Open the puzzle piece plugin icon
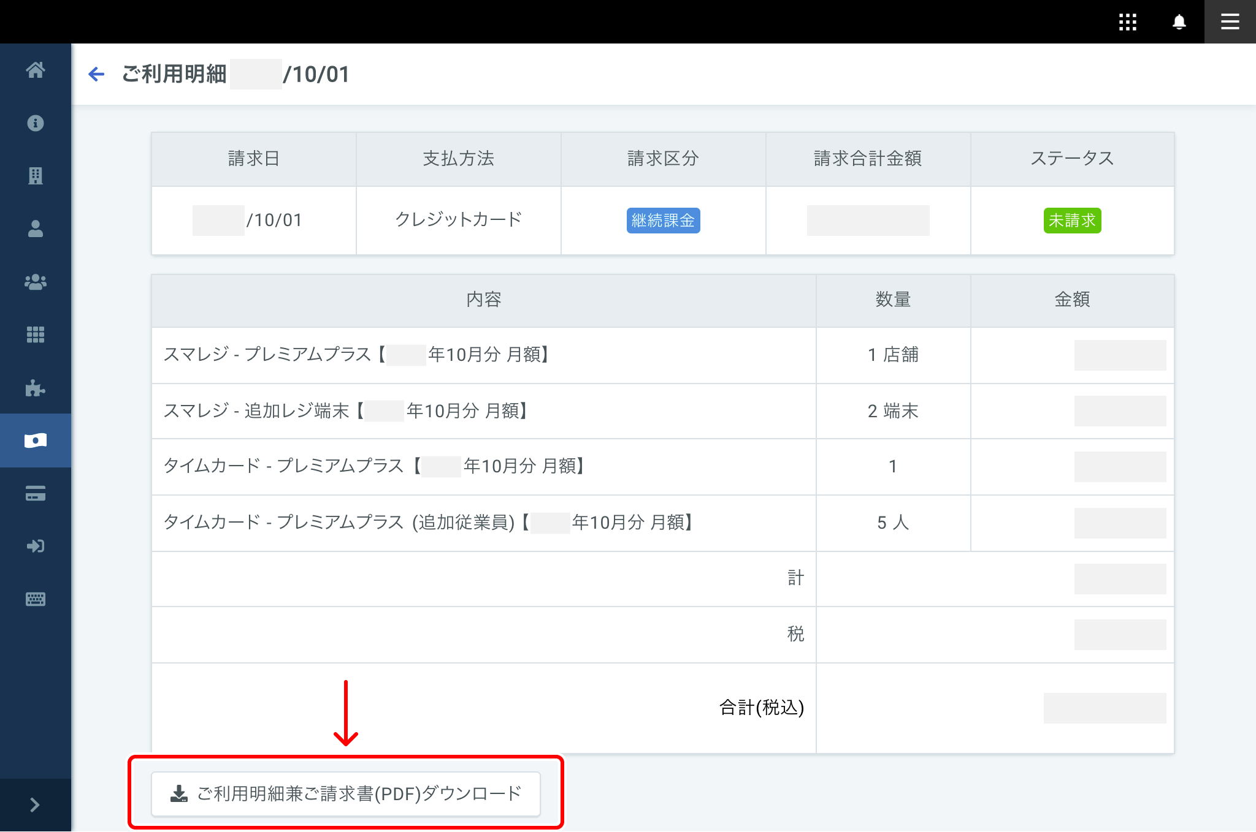This screenshot has height=832, width=1256. (x=36, y=388)
